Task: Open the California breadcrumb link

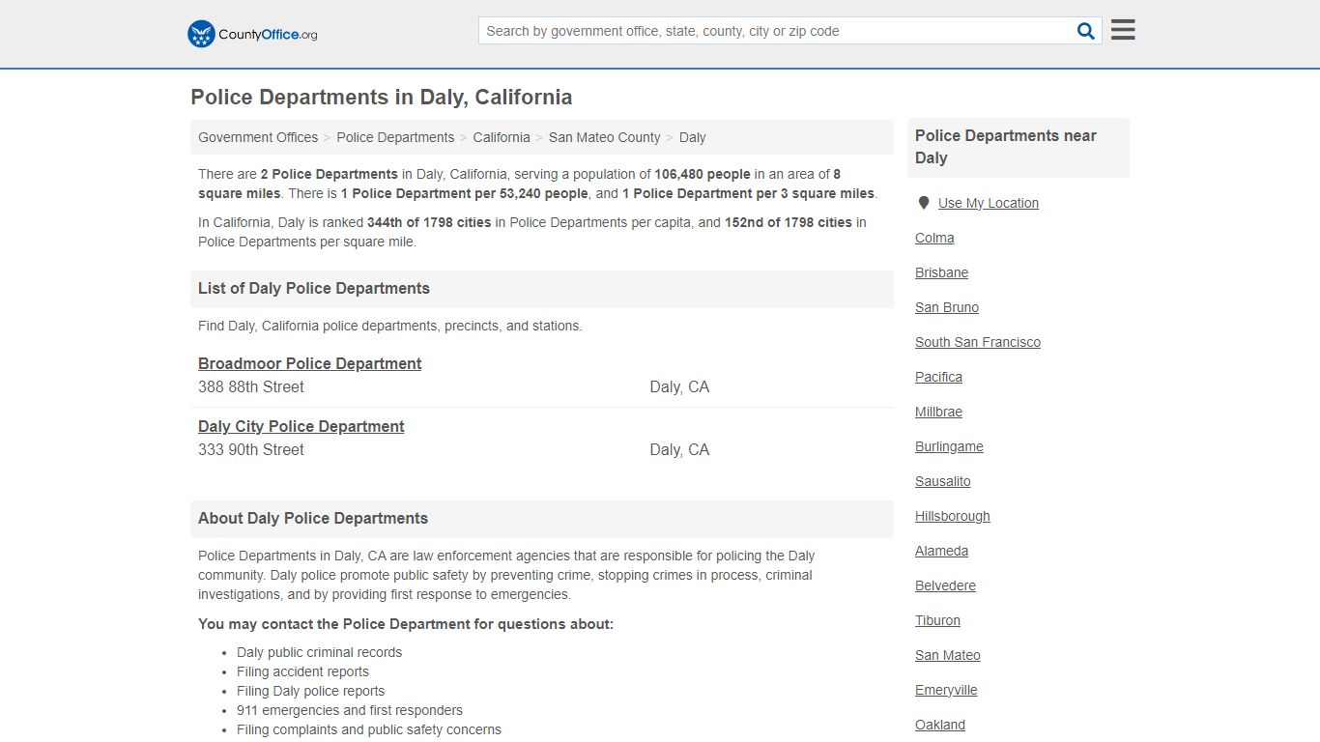Action: click(x=502, y=137)
